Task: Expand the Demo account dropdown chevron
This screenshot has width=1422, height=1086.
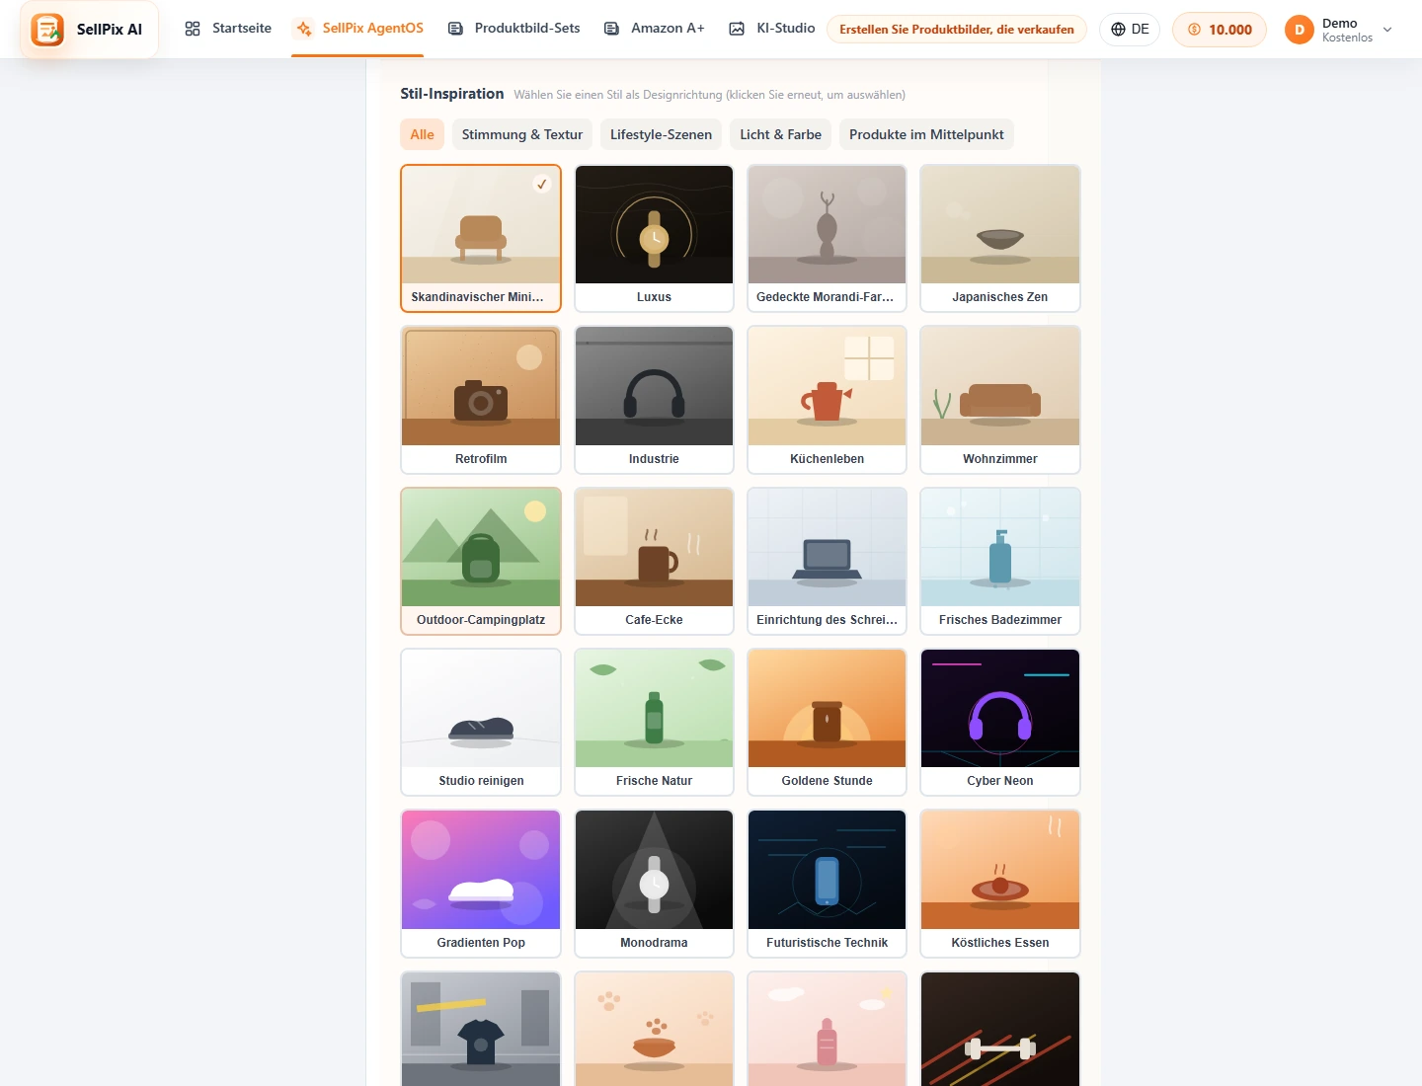Action: click(x=1387, y=30)
